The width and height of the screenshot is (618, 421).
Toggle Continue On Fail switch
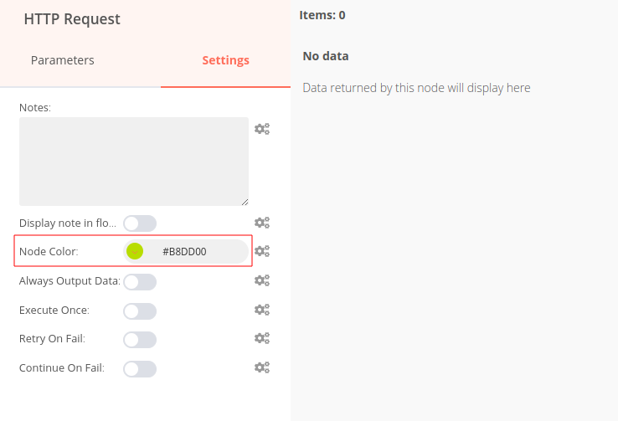point(140,369)
